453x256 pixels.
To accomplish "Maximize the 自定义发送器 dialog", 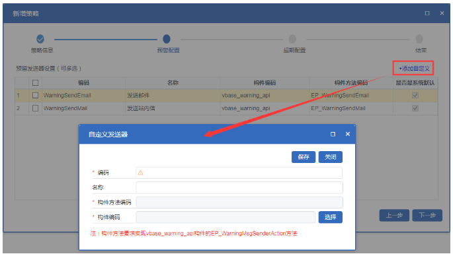I will click(x=333, y=134).
